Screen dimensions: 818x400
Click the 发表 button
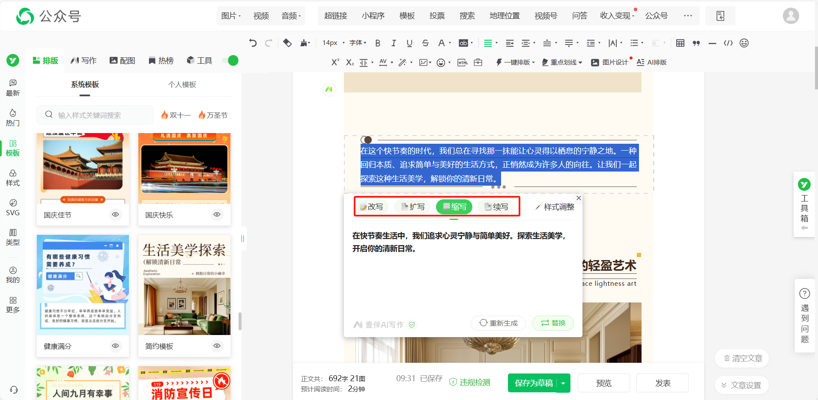coord(663,383)
